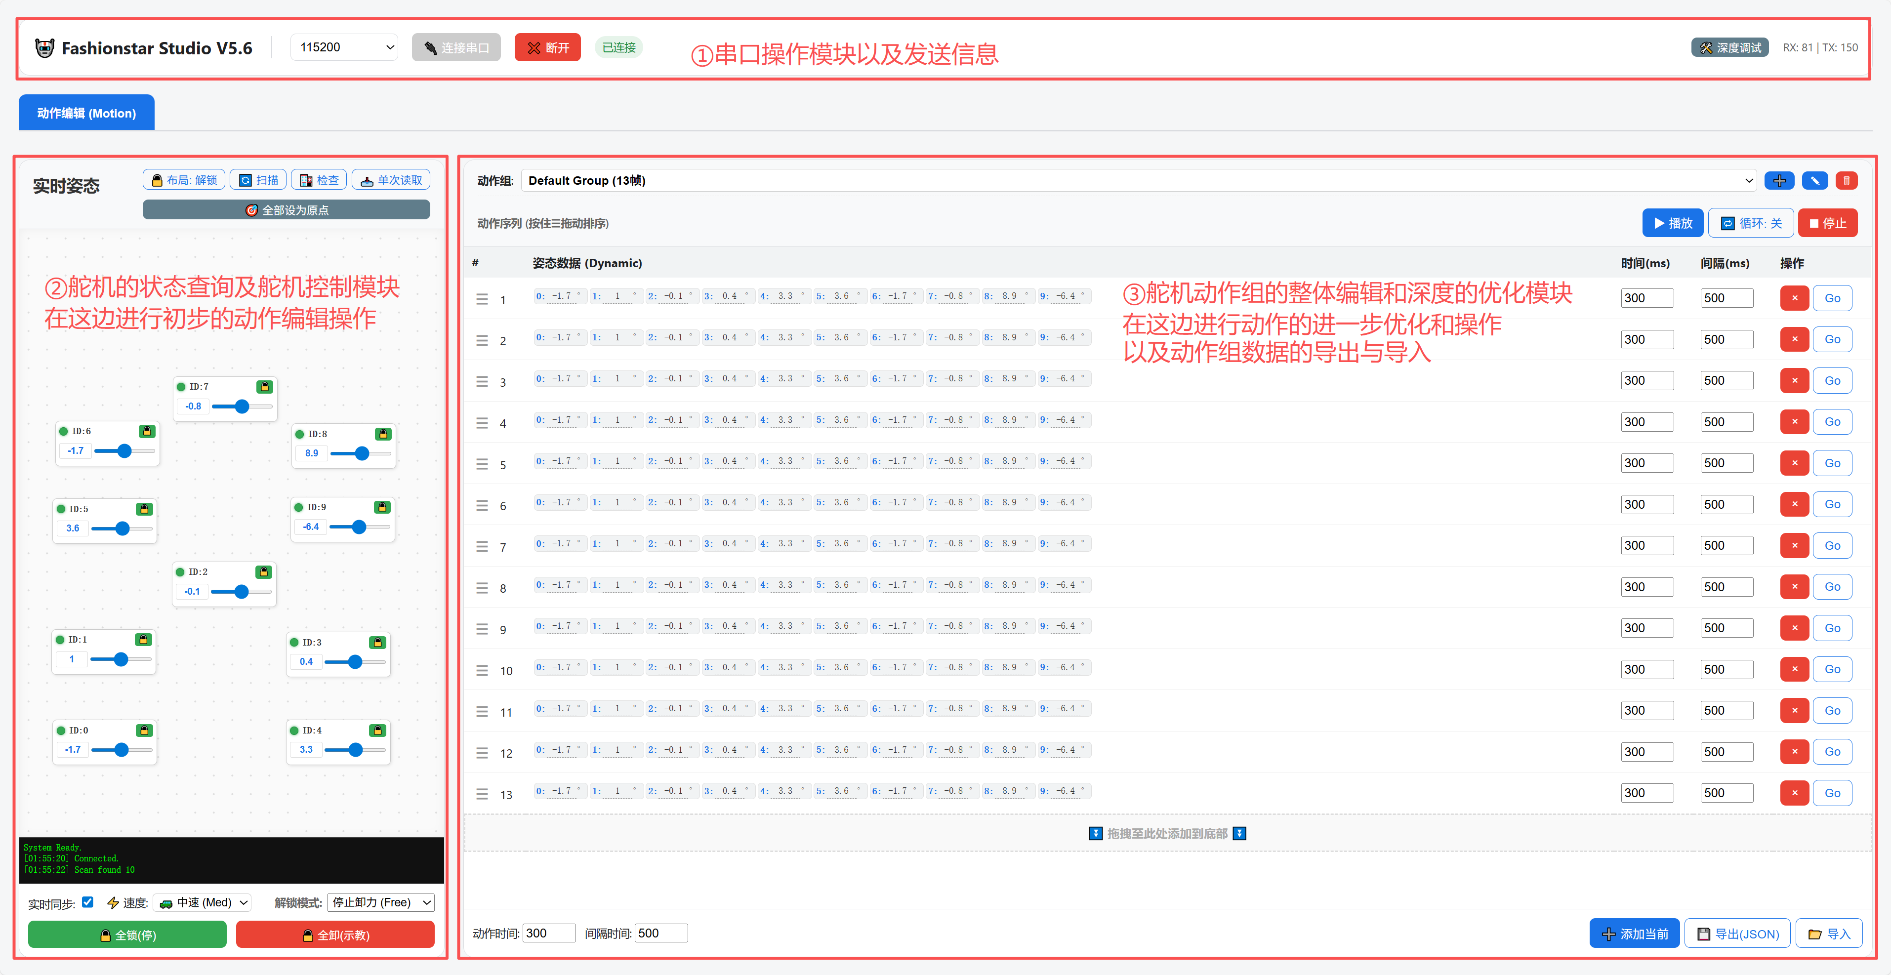Delete row 3 with red X
Image resolution: width=1891 pixels, height=975 pixels.
[x=1794, y=380]
